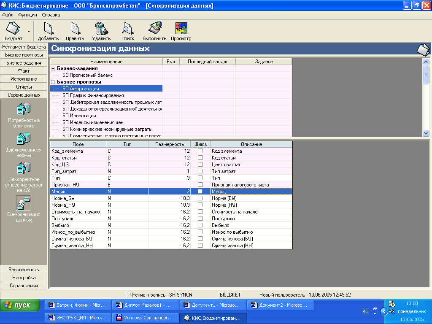Collapse the Бизнес-задания tree group
The width and height of the screenshot is (432, 324).
tap(53, 68)
